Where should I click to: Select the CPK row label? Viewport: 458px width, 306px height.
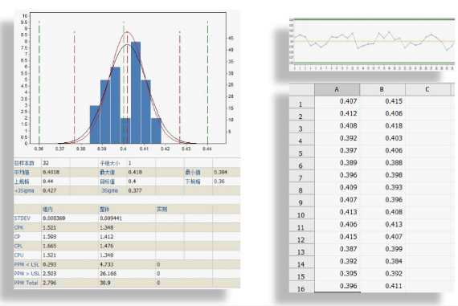(18, 227)
